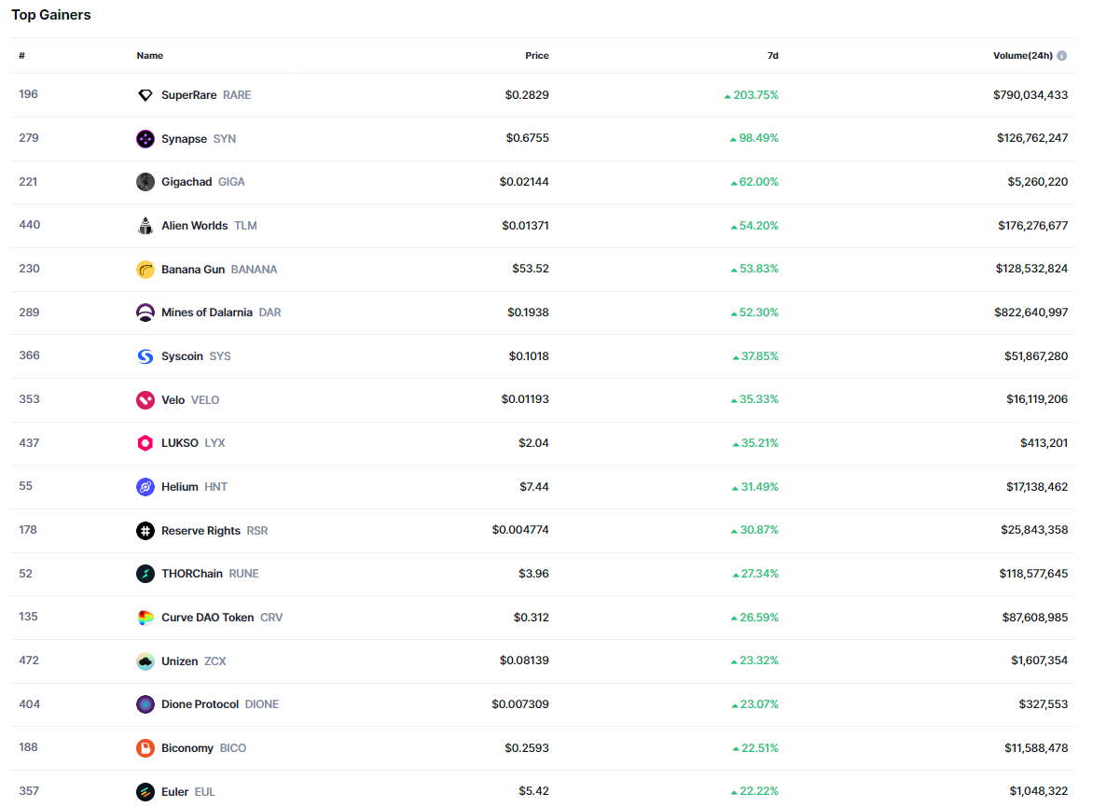Open the LUKSO coin page link
Screen dimensions: 1120x807
180,443
